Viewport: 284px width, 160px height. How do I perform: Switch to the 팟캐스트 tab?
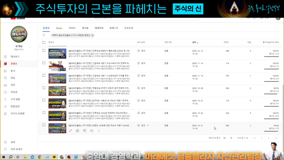(x=114, y=28)
